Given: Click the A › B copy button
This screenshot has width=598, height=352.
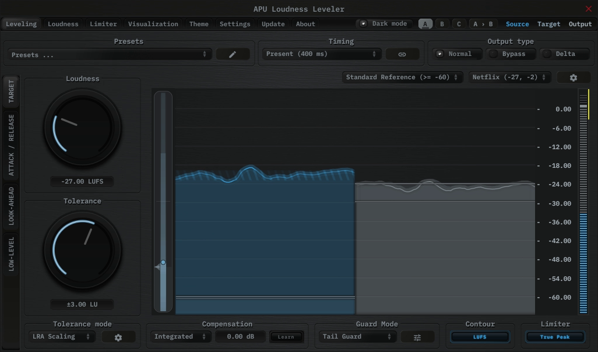Looking at the screenshot, I should [483, 24].
